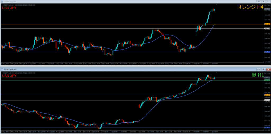Viewport: 271px width, 134px height.
Task: Select the orange 150.584 price label on H4 chart
Action: [x=267, y=24]
